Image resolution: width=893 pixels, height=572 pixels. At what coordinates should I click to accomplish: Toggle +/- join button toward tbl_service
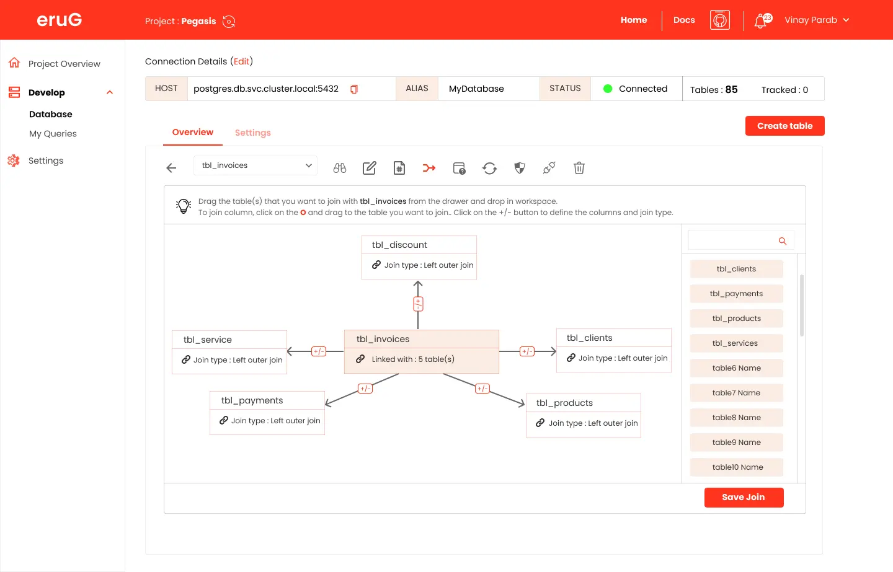319,351
